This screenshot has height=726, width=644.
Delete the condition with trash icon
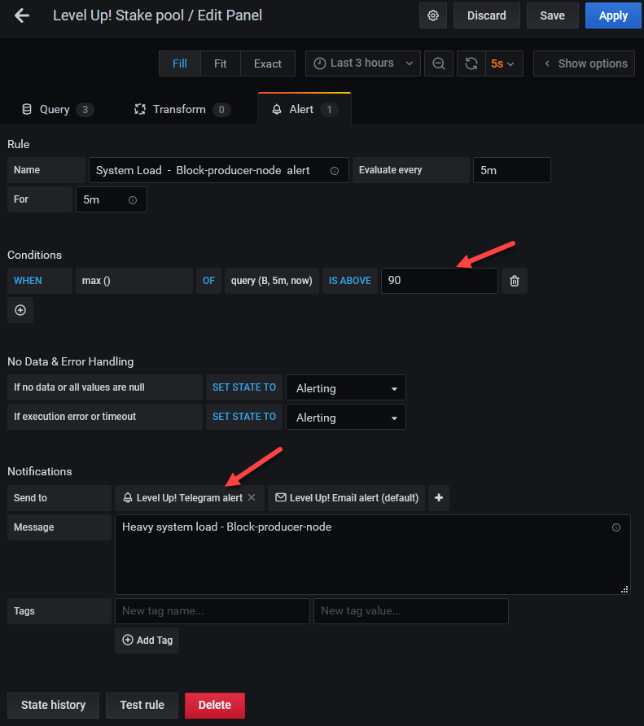click(515, 281)
